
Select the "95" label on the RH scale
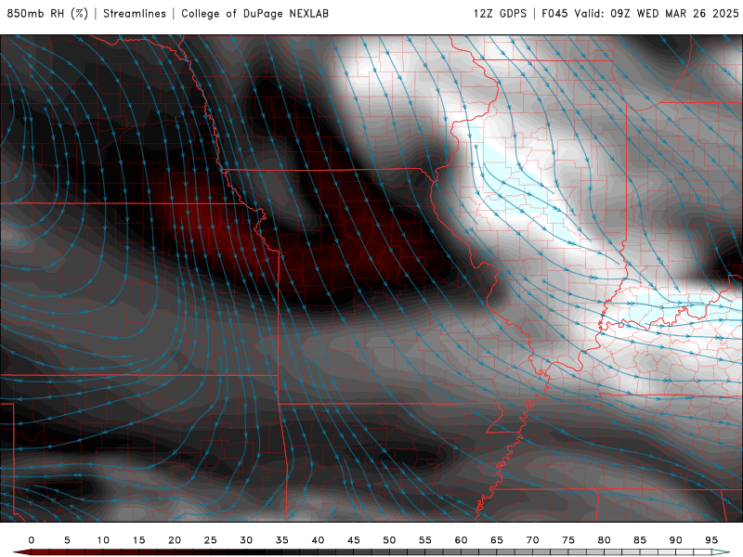[711, 540]
